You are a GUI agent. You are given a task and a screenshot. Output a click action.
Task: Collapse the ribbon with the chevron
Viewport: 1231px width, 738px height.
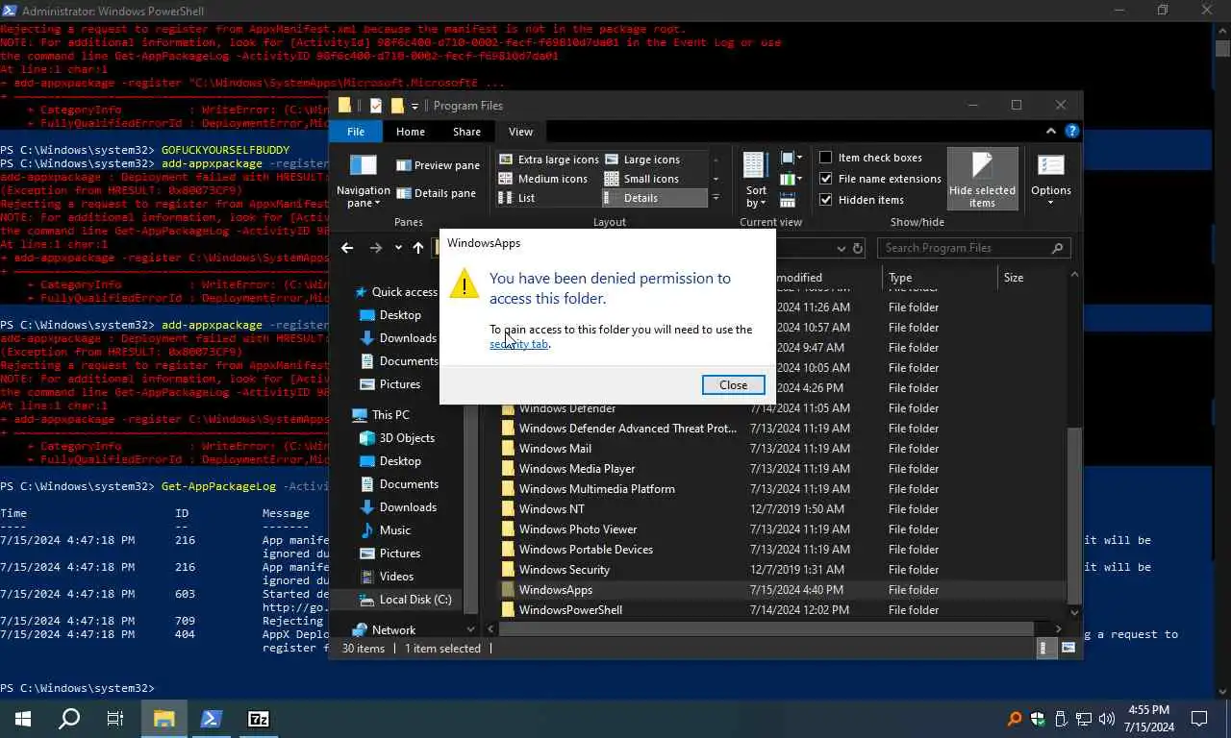(1051, 132)
